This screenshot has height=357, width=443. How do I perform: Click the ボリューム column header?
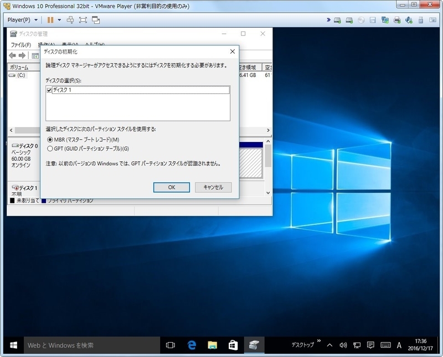(24, 67)
